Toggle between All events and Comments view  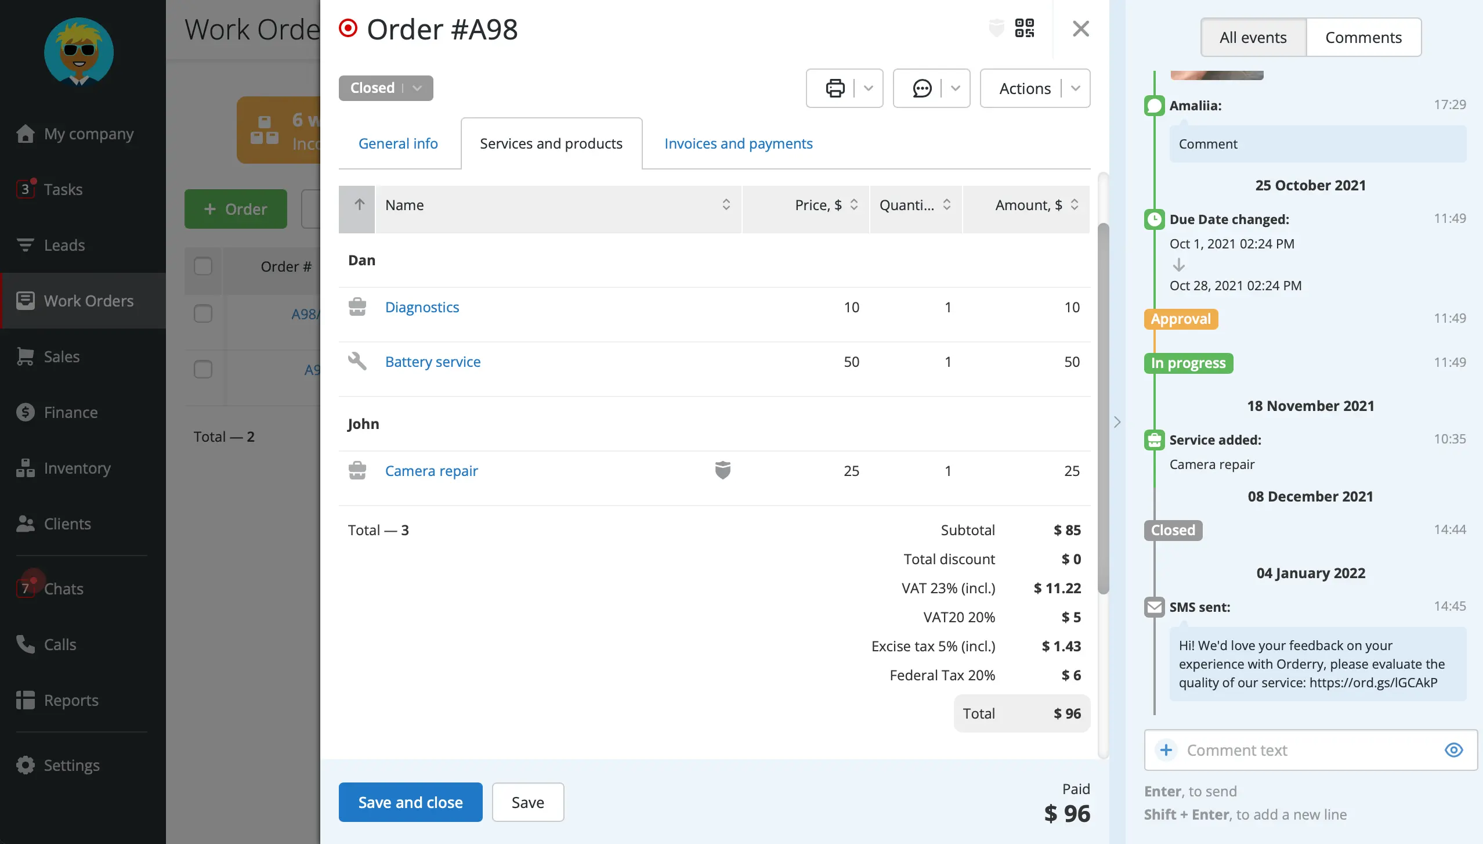[1364, 37]
